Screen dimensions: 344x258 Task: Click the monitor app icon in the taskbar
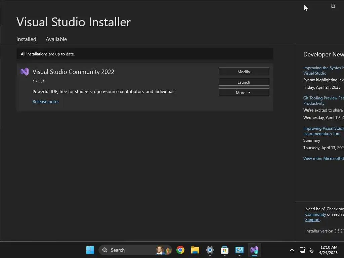point(239,250)
